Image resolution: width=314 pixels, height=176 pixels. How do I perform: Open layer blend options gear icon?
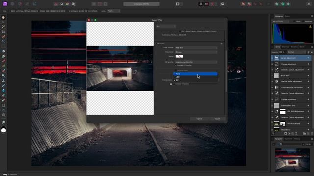[x=309, y=52]
